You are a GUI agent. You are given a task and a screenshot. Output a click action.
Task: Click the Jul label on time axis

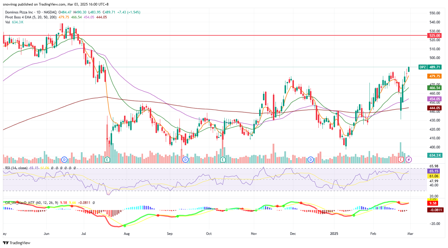point(84,234)
